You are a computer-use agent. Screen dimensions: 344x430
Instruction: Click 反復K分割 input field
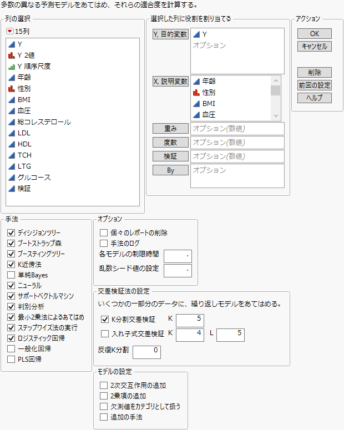point(147,352)
